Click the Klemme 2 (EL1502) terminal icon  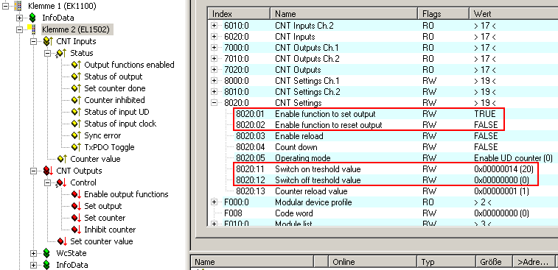(x=32, y=29)
